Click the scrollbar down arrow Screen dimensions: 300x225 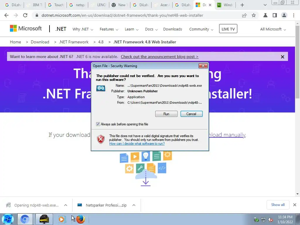click(297, 194)
